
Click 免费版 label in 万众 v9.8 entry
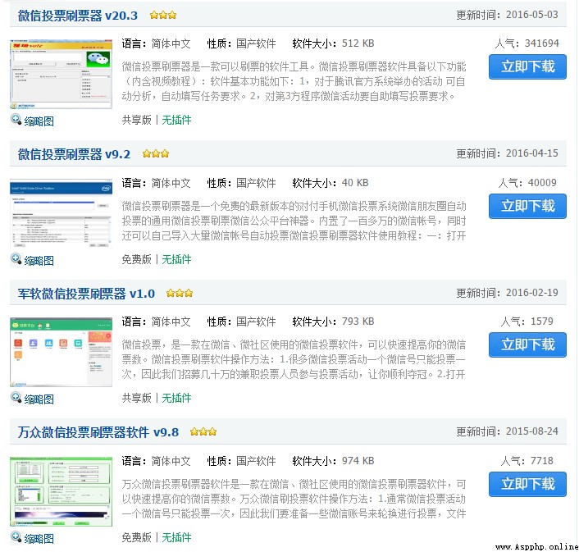[137, 537]
